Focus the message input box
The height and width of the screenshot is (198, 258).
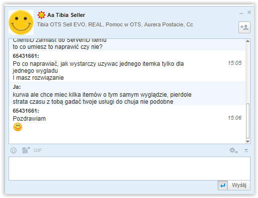pyautogui.click(x=129, y=169)
